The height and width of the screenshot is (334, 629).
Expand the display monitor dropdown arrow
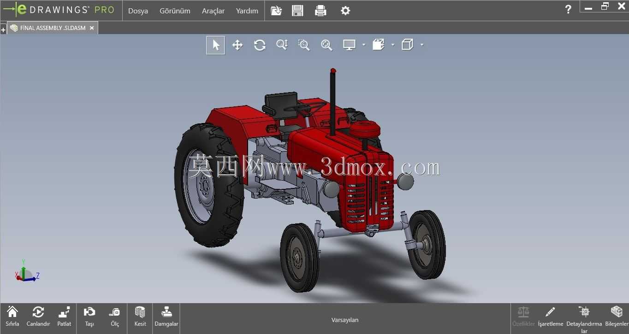(364, 45)
